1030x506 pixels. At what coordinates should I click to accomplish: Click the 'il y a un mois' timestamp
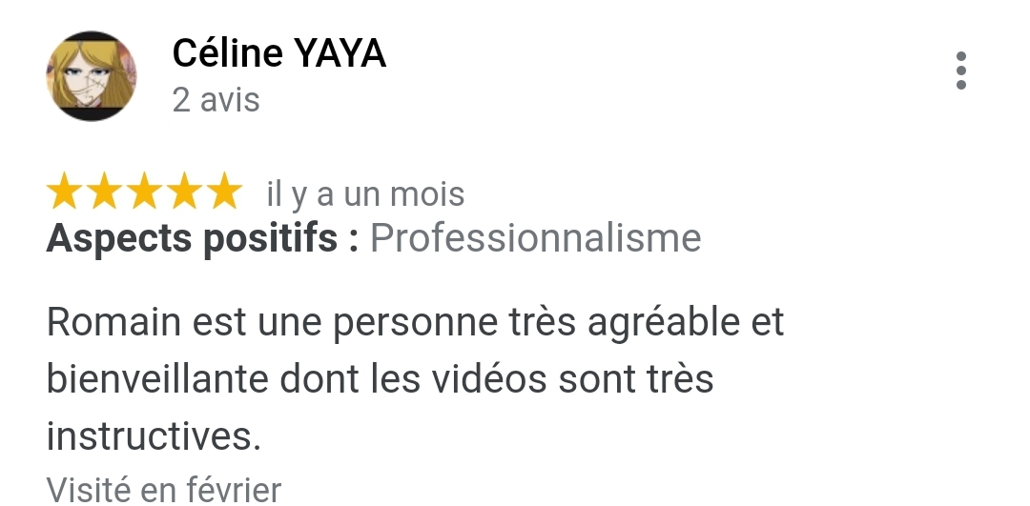365,195
